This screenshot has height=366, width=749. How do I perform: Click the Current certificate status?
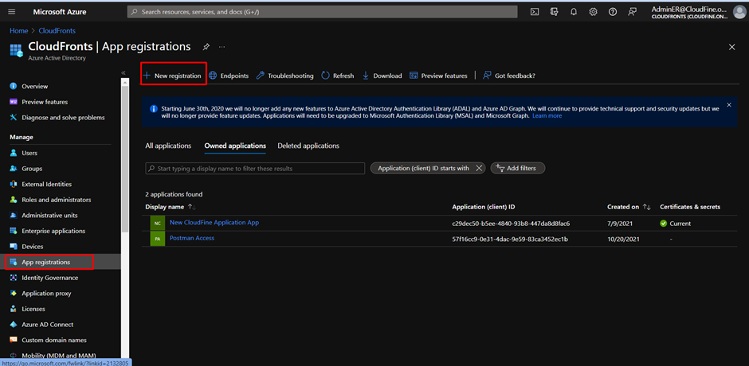676,224
